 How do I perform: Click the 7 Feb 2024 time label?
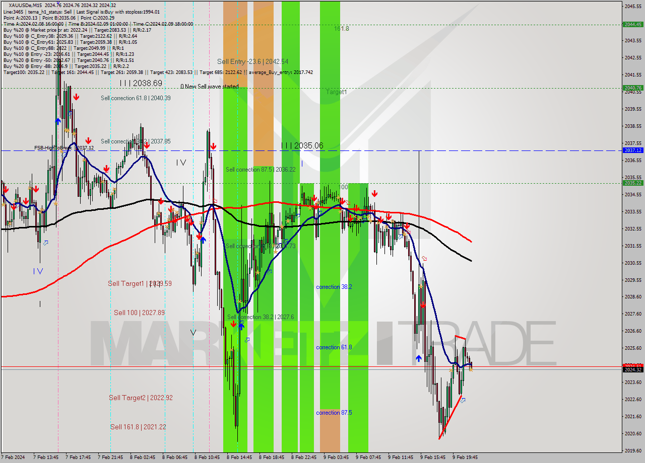pos(13,457)
